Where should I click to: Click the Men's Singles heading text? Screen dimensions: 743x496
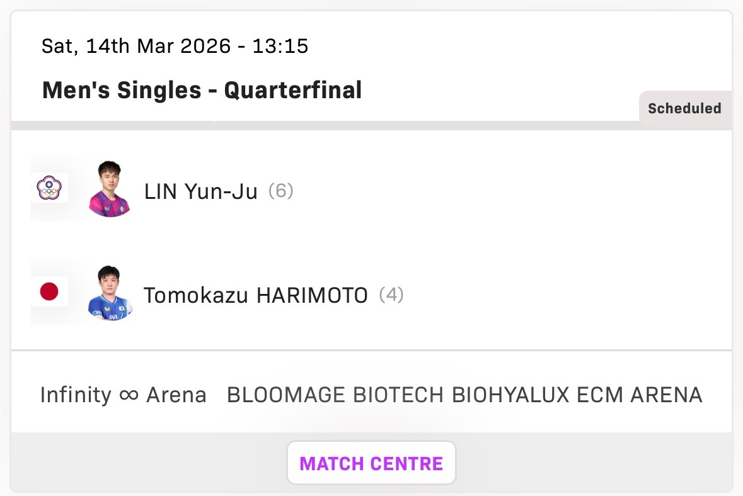(x=121, y=90)
